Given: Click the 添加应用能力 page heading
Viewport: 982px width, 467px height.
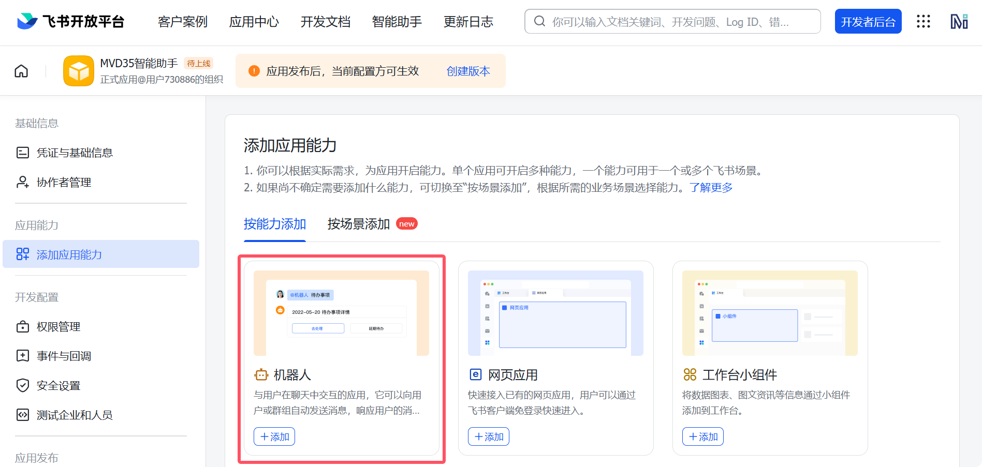Looking at the screenshot, I should (290, 145).
